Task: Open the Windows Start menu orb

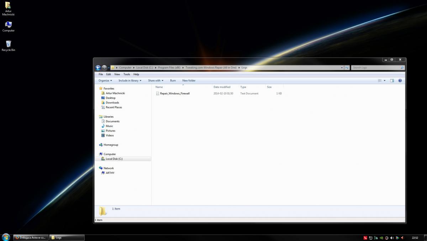Action: click(x=6, y=237)
